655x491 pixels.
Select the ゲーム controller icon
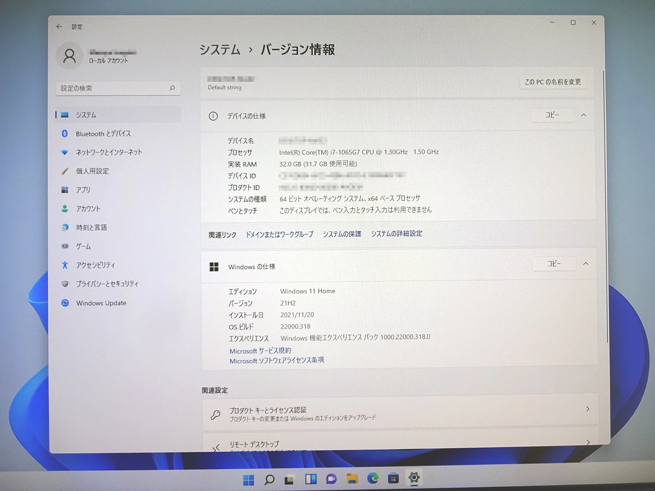[x=64, y=246]
